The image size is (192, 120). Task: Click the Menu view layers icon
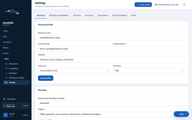click(x=4, y=105)
